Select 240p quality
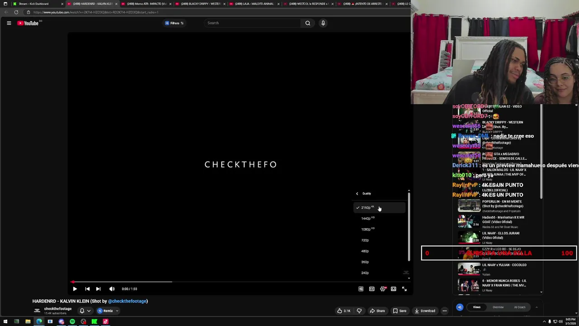 [379, 273]
